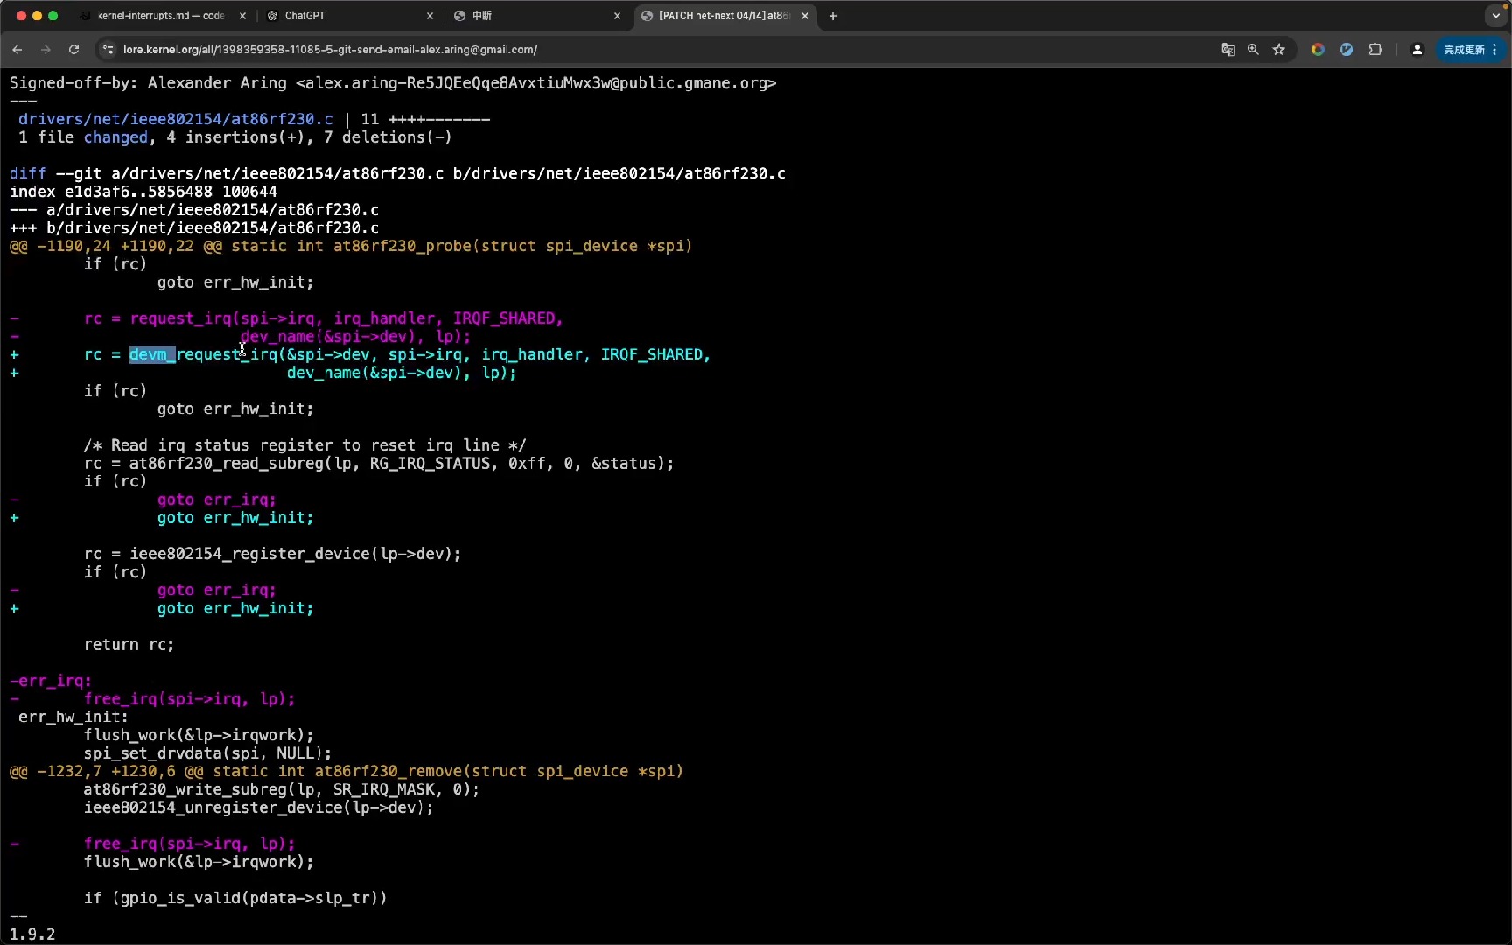Close the 中断 tab

tap(617, 16)
